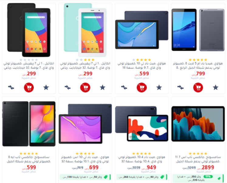Compare the black Alcatel 1T 7 tablet
227x183 pixels.
coord(11,87)
